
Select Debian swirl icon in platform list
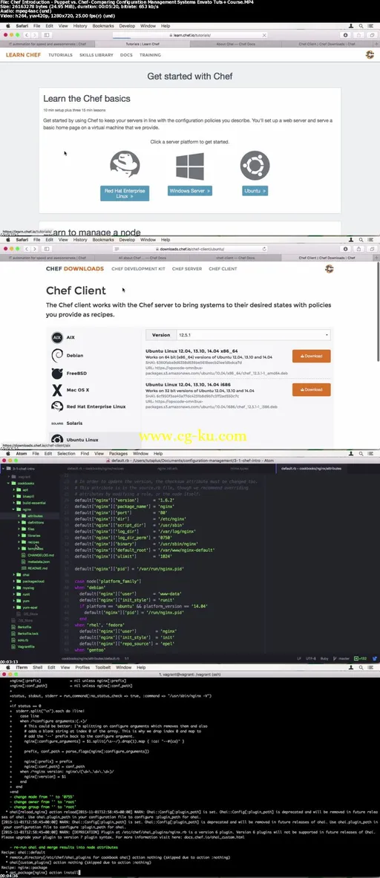(56, 355)
